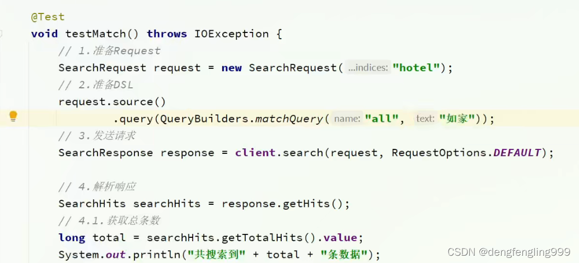This screenshot has width=579, height=263.
Task: Click the request.source() call
Action: (112, 102)
